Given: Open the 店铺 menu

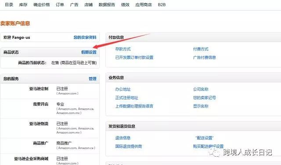Looking at the screenshot, I should pos(88,5).
